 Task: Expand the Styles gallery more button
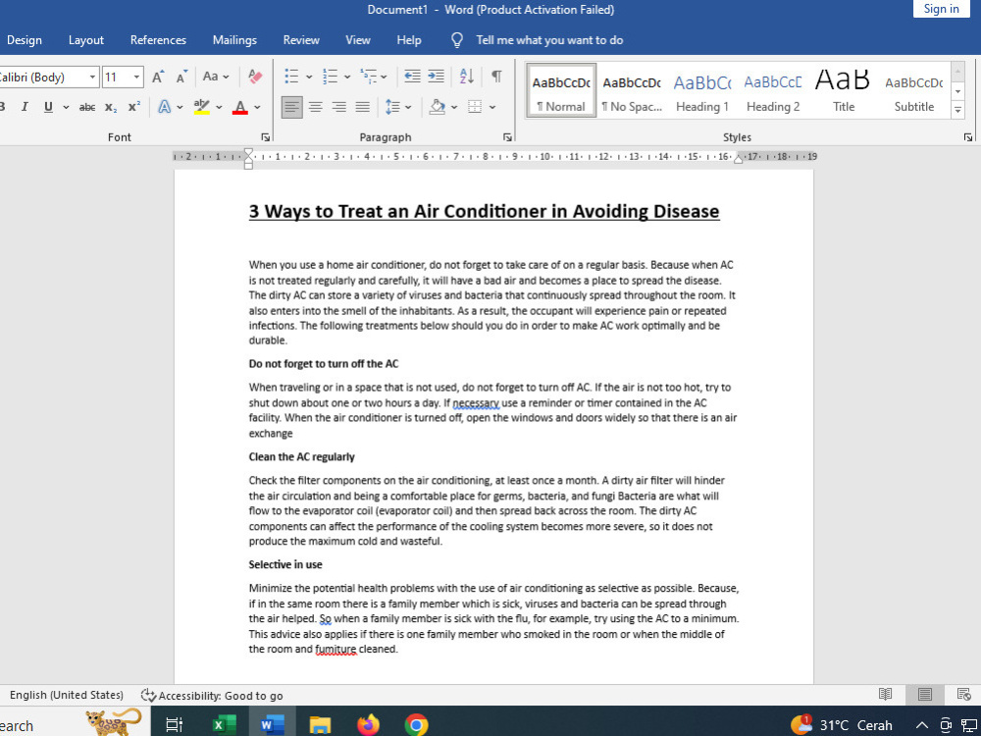tap(957, 110)
